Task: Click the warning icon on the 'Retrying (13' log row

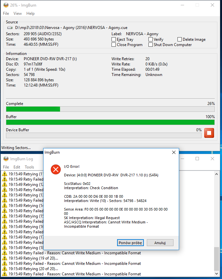Action: (5, 195)
